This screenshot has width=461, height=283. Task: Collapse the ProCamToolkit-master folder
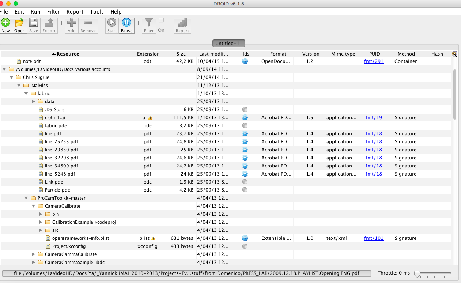pos(26,198)
